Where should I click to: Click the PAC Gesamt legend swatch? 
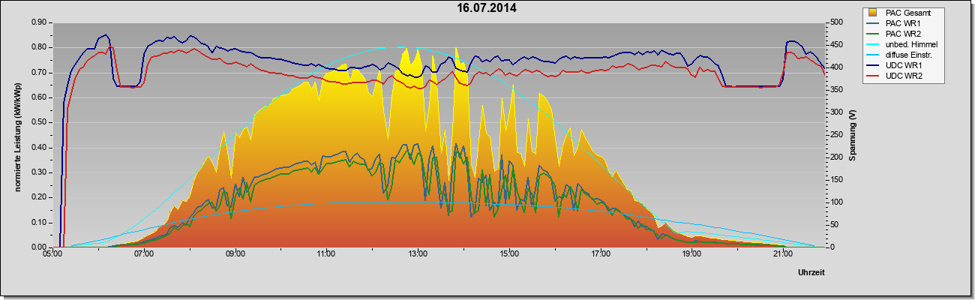pyautogui.click(x=873, y=13)
